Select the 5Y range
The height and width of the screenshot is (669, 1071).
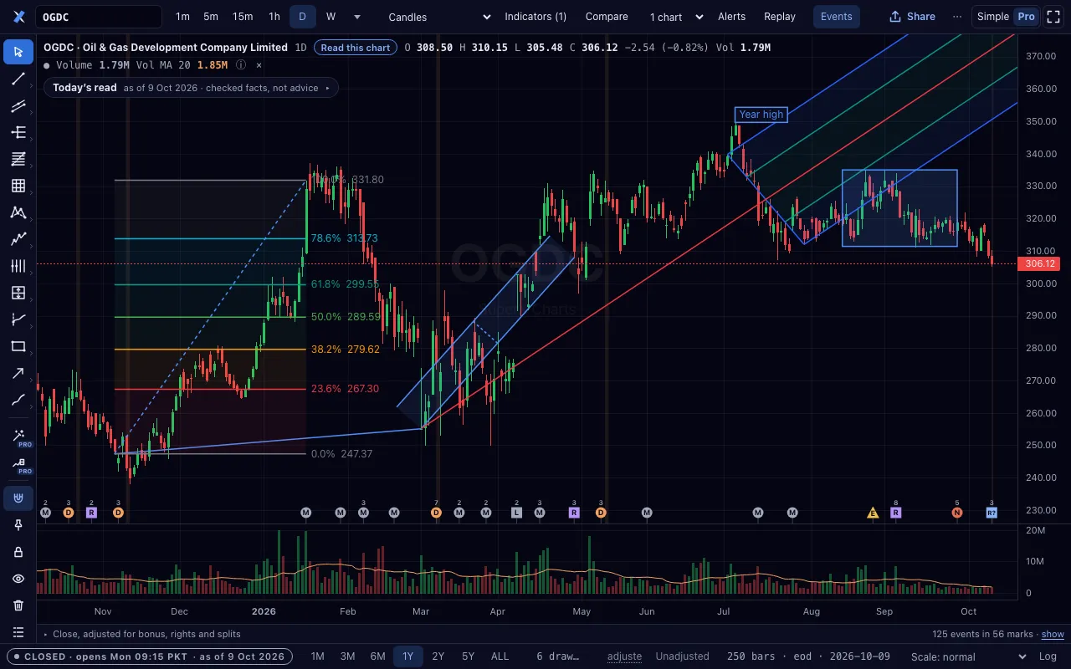(x=469, y=656)
